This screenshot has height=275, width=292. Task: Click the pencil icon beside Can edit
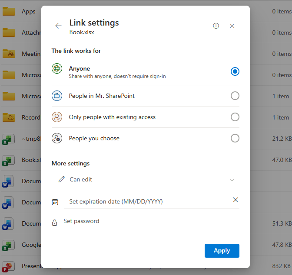click(61, 179)
